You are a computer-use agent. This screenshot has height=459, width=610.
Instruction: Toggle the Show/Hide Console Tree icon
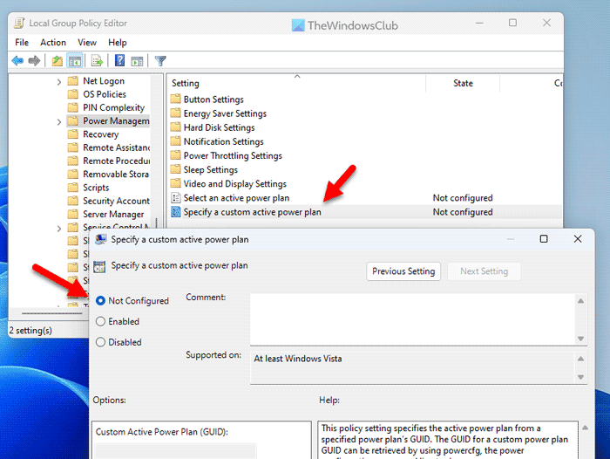[74, 61]
